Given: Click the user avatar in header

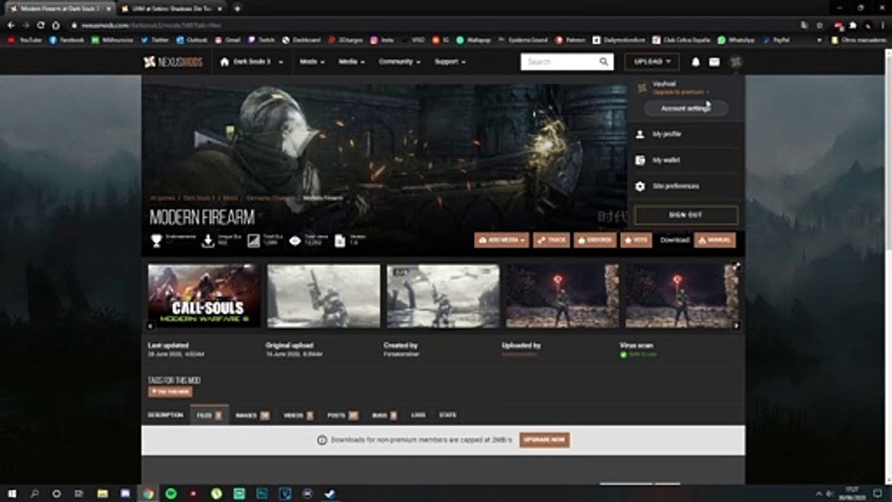Looking at the screenshot, I should click(736, 62).
